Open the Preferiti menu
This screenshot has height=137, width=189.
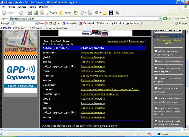pyautogui.click(x=33, y=7)
